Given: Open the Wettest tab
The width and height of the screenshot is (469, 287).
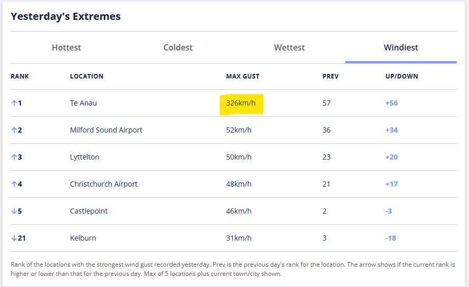Looking at the screenshot, I should click(289, 47).
